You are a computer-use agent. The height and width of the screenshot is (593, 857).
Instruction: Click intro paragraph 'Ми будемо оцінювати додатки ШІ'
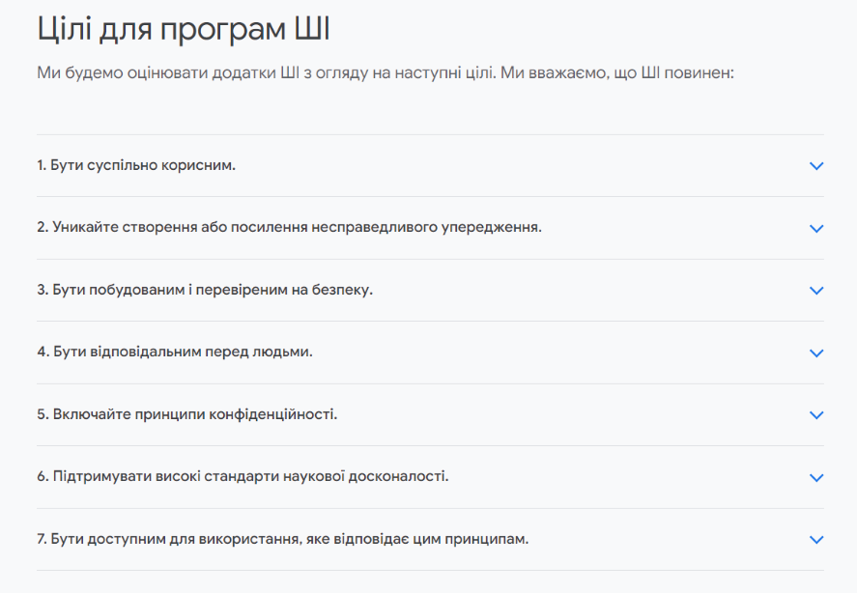click(386, 72)
